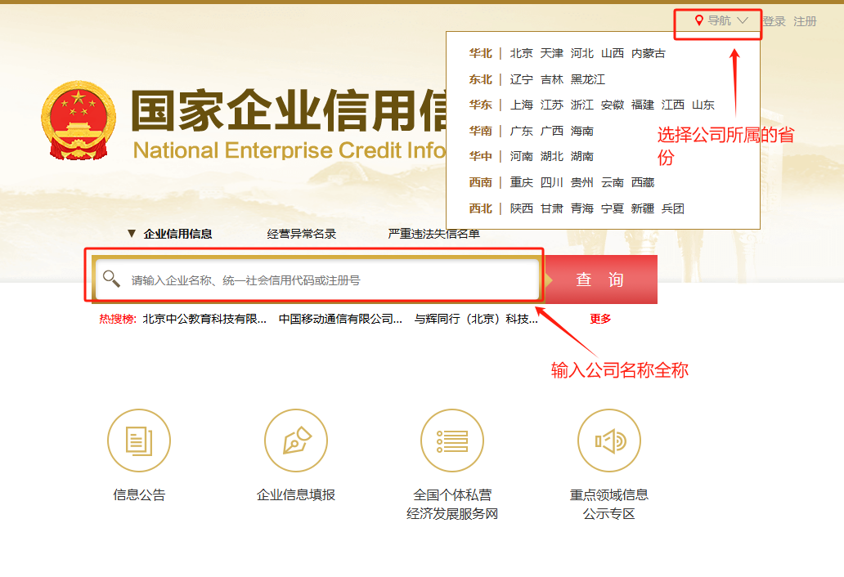Click the 华中 region label
The height and width of the screenshot is (577, 844).
[x=481, y=156]
